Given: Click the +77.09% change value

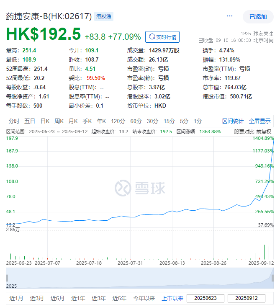Looking at the screenshot, I should tap(124, 37).
